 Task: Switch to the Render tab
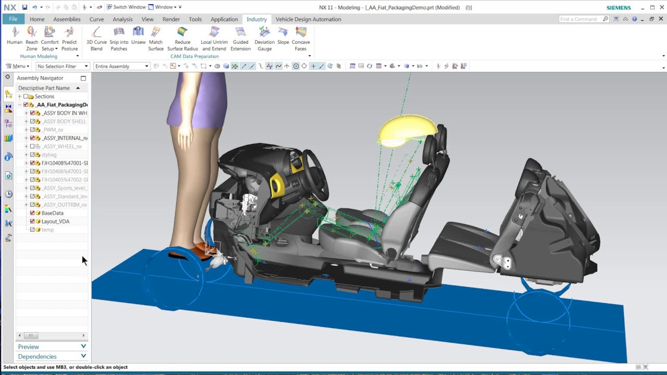click(x=171, y=19)
